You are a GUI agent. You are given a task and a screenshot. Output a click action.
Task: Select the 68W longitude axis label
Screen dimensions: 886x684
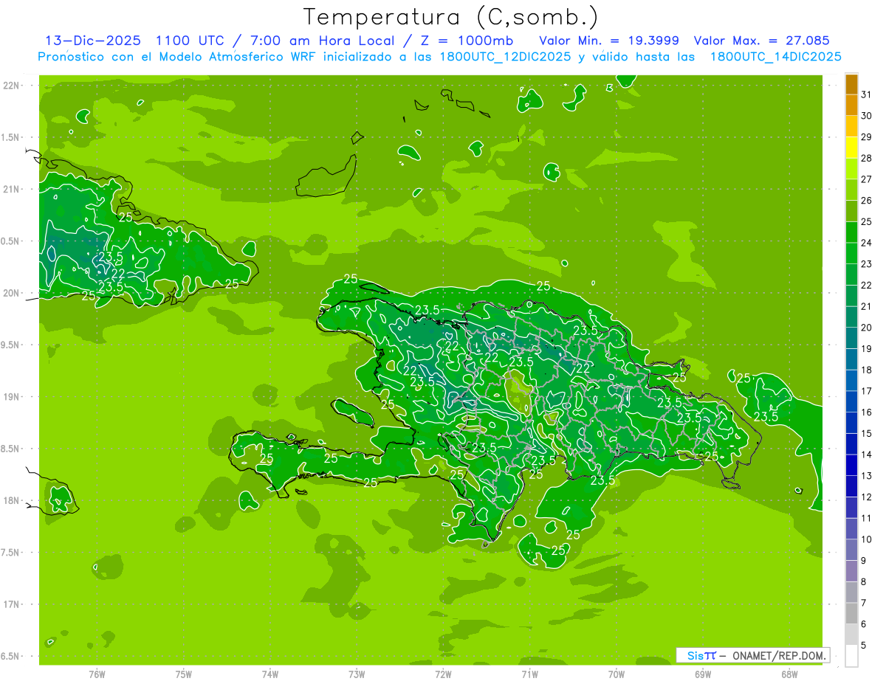[789, 674]
